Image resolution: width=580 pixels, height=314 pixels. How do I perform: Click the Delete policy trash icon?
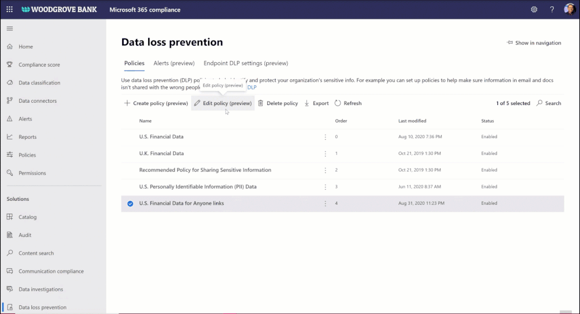260,103
